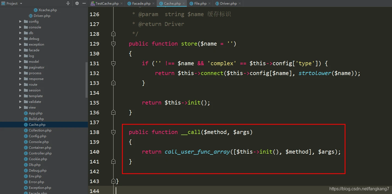The image size is (392, 194).
Task: Switch to the Facade.php editor tab
Action: click(x=141, y=4)
